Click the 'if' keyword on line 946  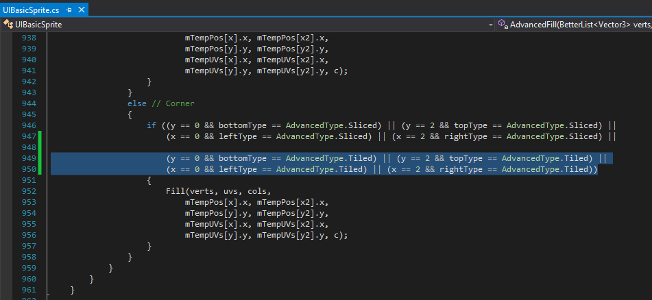(151, 125)
